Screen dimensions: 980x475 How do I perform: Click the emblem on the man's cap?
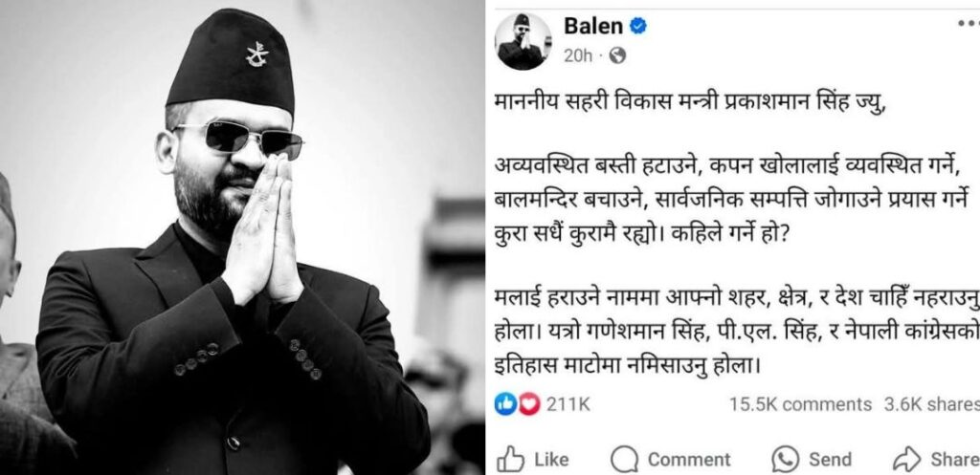point(256,54)
